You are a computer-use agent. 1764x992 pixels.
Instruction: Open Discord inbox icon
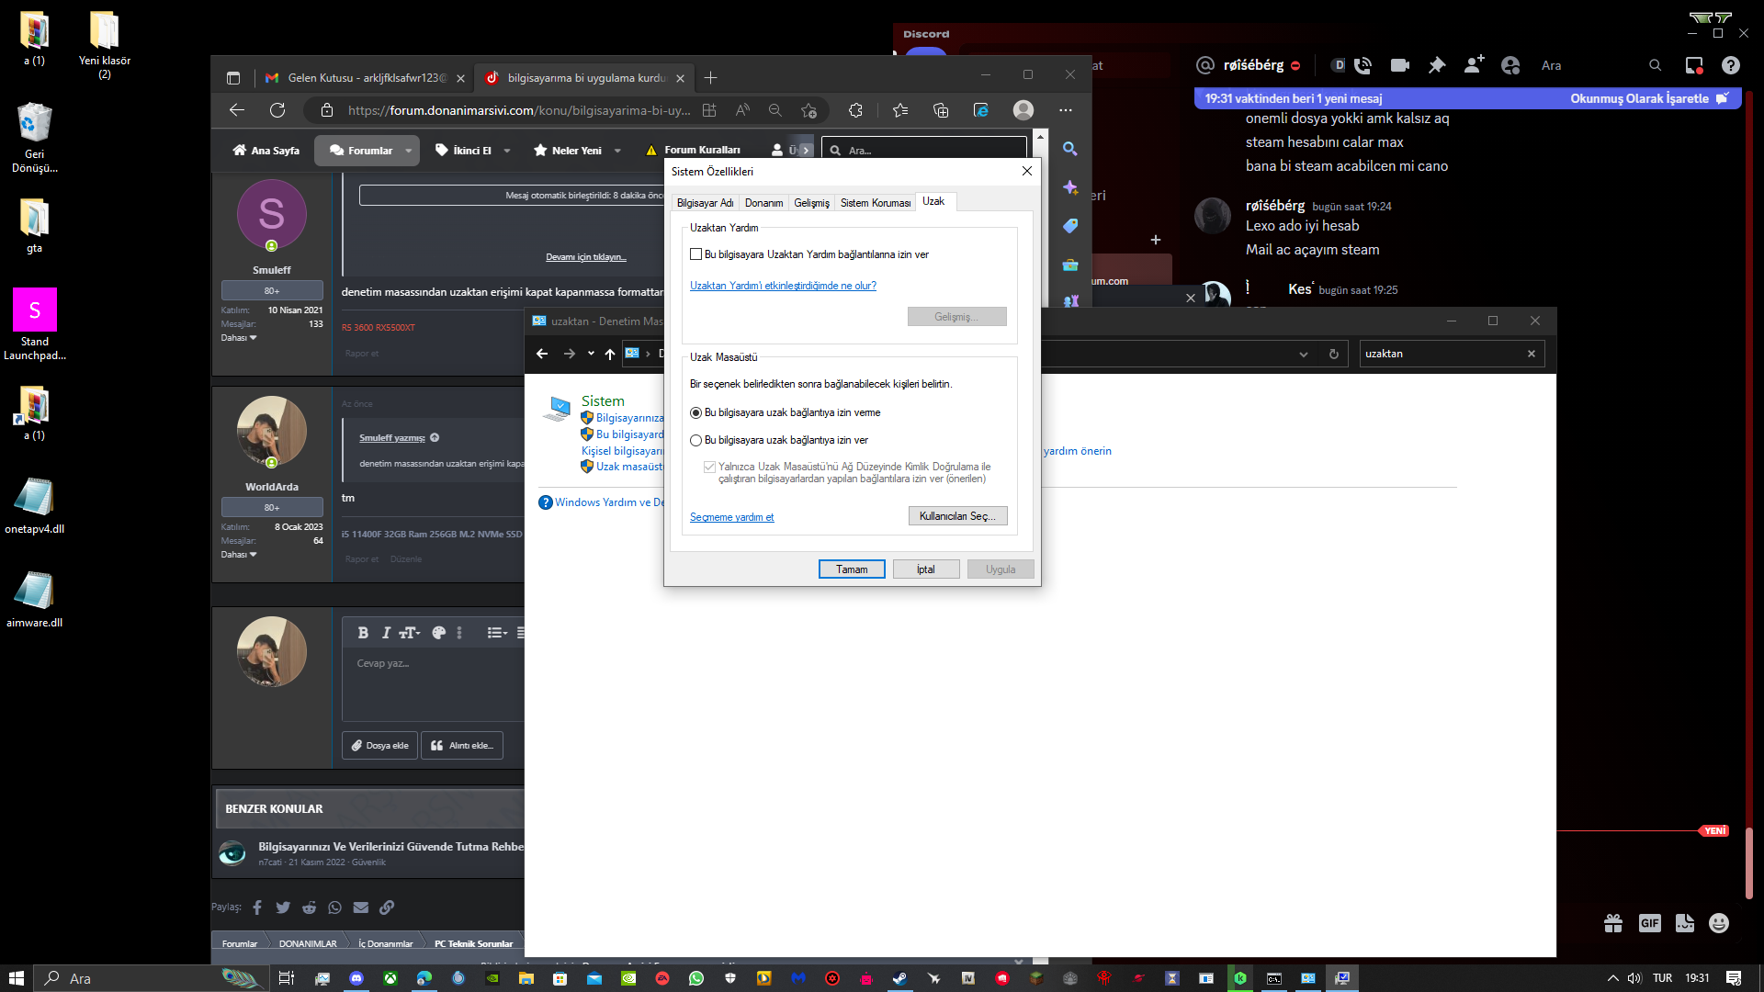coord(1694,65)
